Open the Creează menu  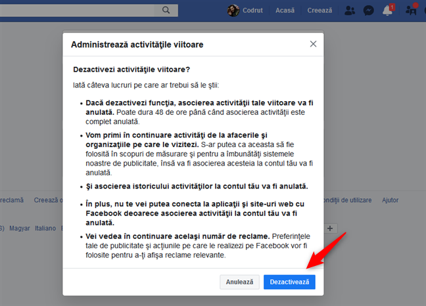(319, 11)
